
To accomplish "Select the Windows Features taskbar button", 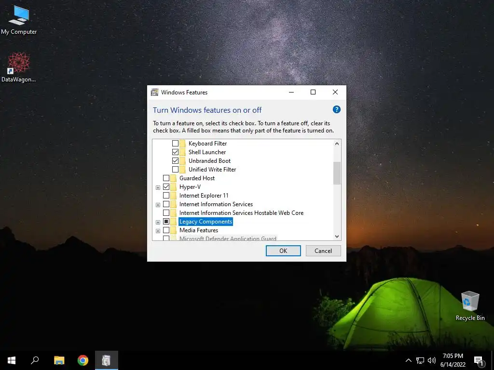I will (107, 360).
